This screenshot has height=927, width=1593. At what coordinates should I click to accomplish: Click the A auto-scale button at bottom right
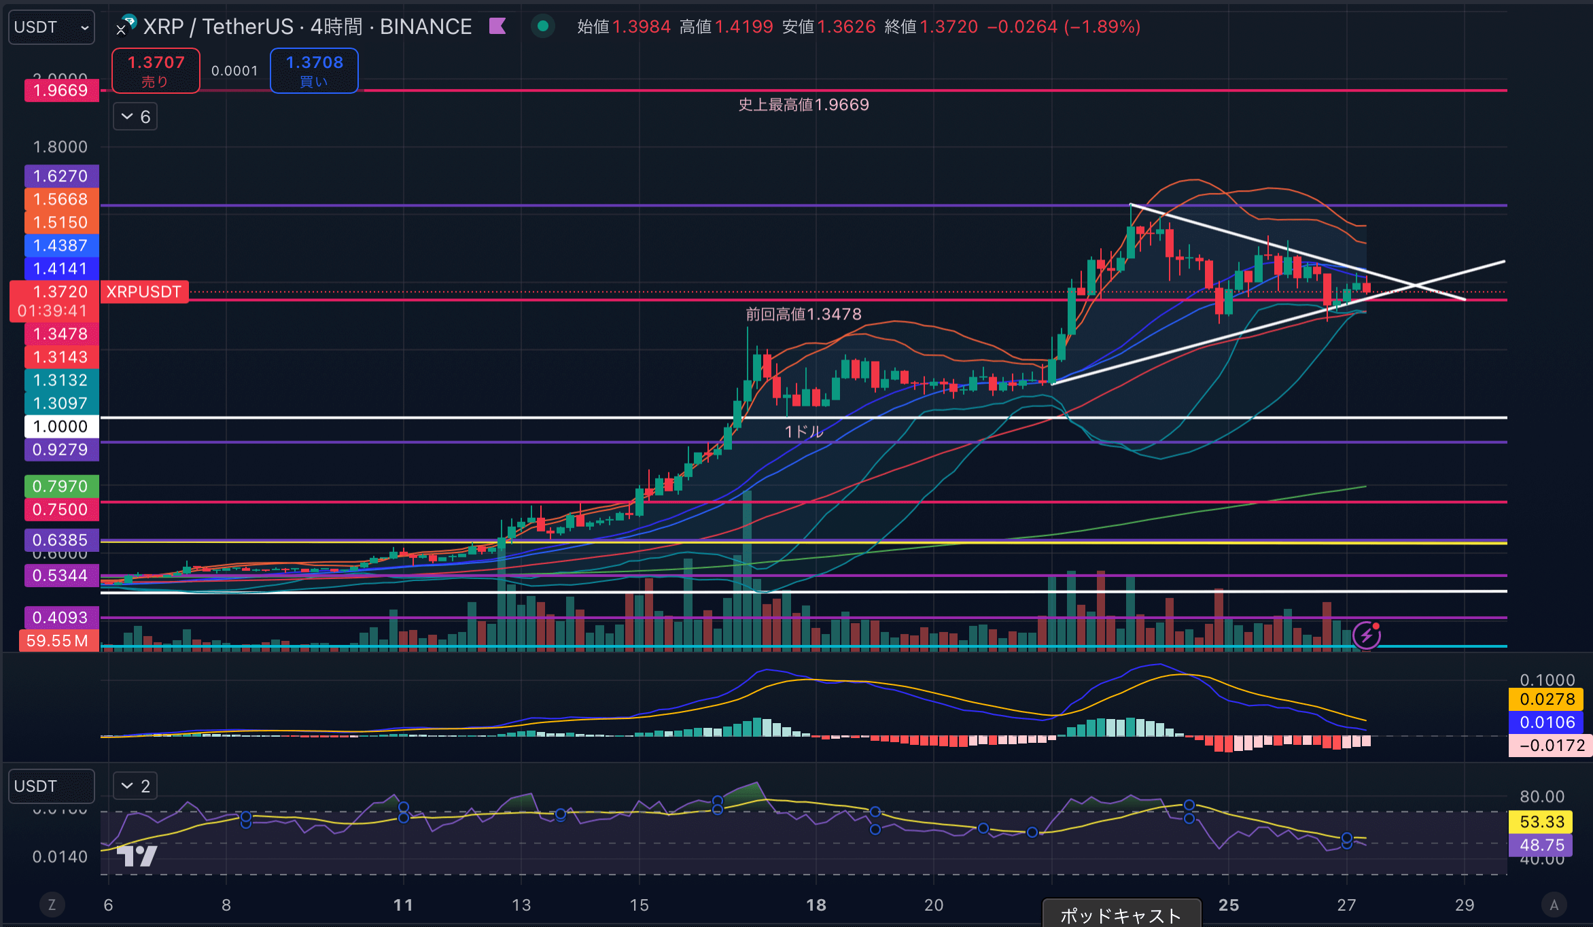[1554, 905]
